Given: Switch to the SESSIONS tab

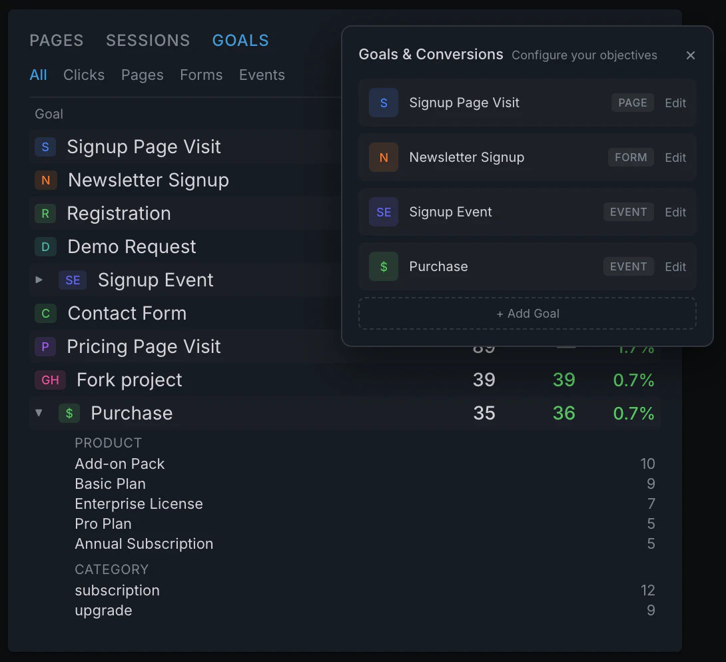Looking at the screenshot, I should [x=147, y=41].
